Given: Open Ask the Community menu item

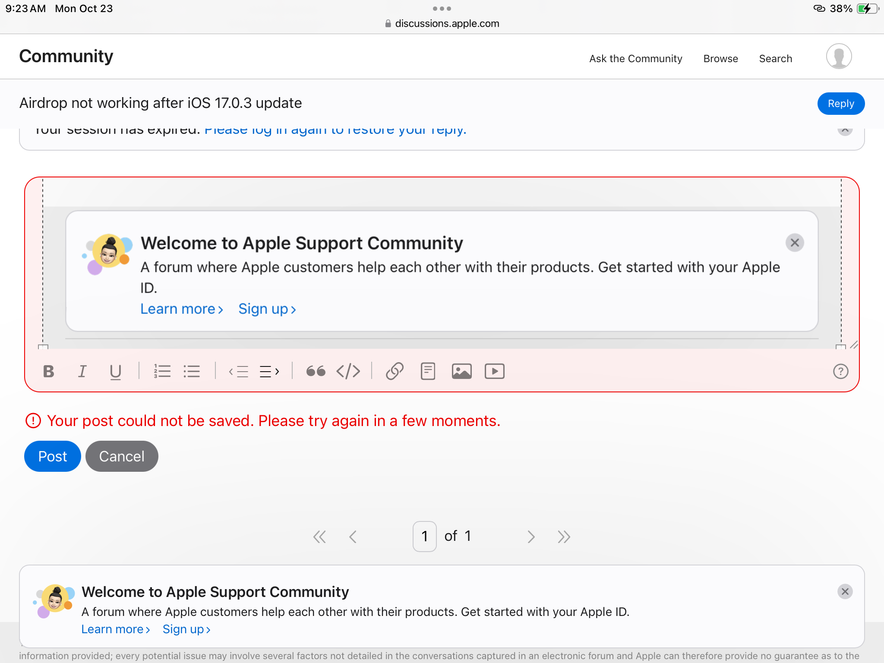Looking at the screenshot, I should (635, 59).
